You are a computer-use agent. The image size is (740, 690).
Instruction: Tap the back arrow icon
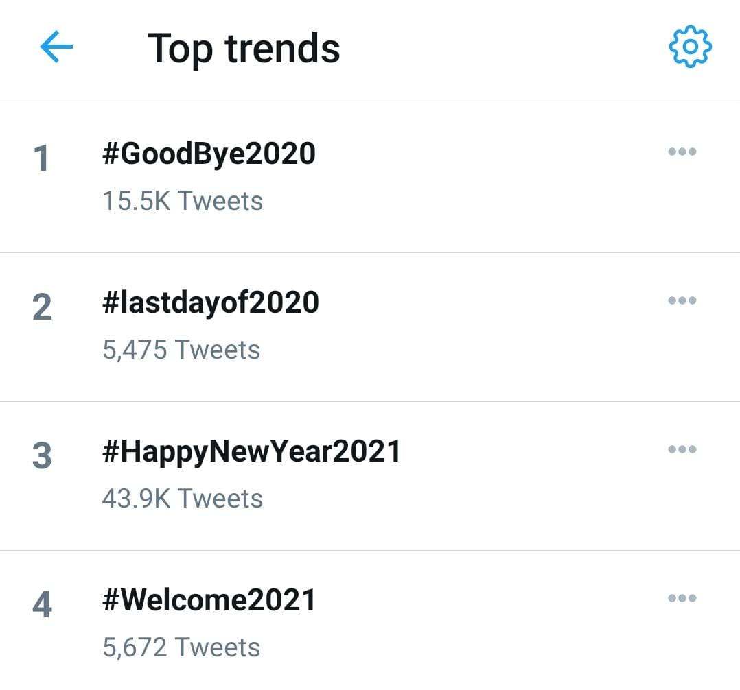56,47
